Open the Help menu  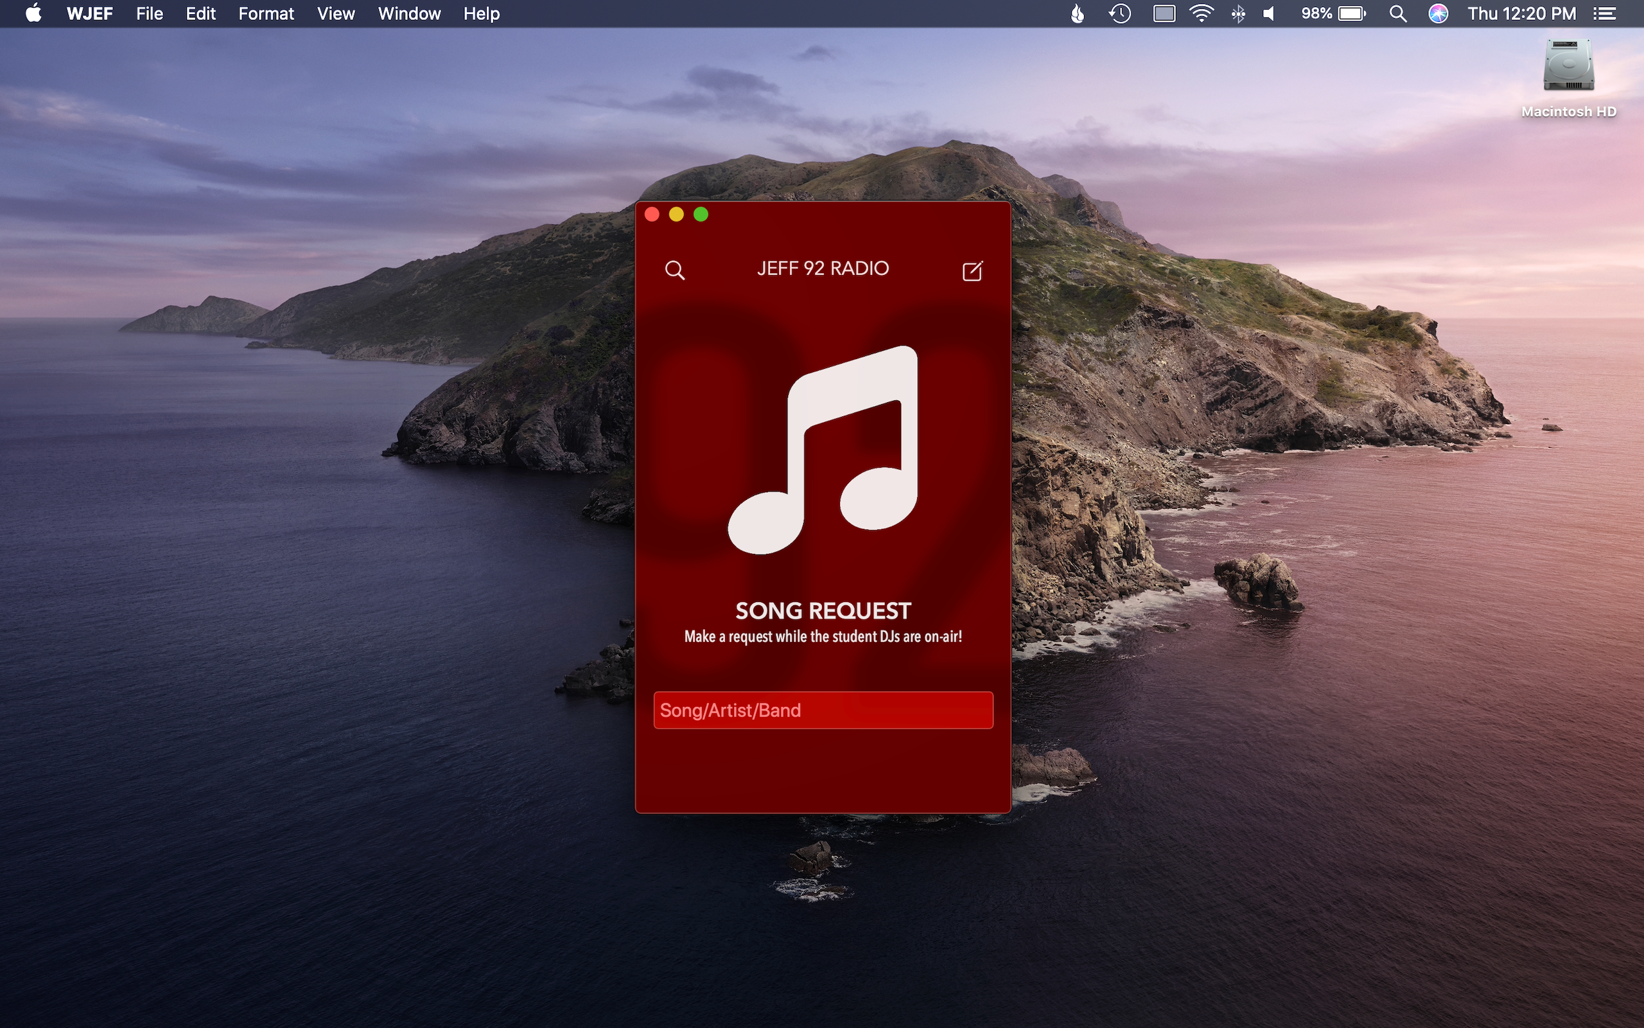[x=482, y=13]
